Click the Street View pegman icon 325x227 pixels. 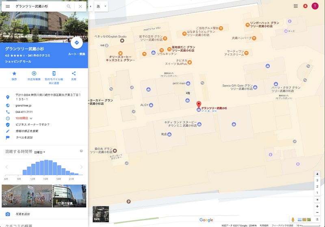pyautogui.click(x=293, y=220)
